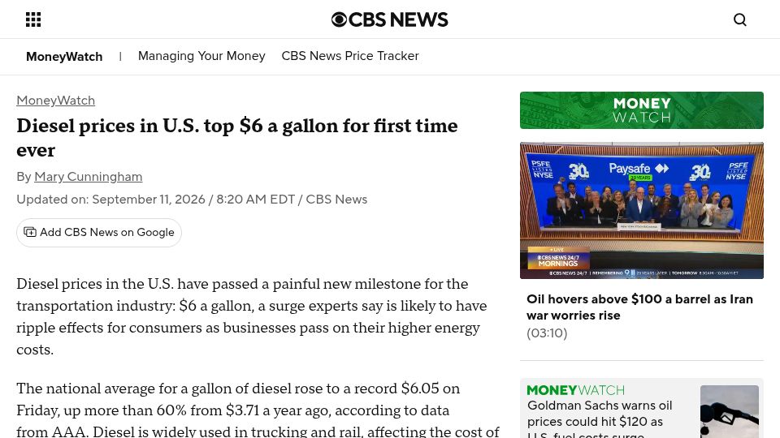
Task: Open author Mary Cunningham's page
Action: coord(88,177)
